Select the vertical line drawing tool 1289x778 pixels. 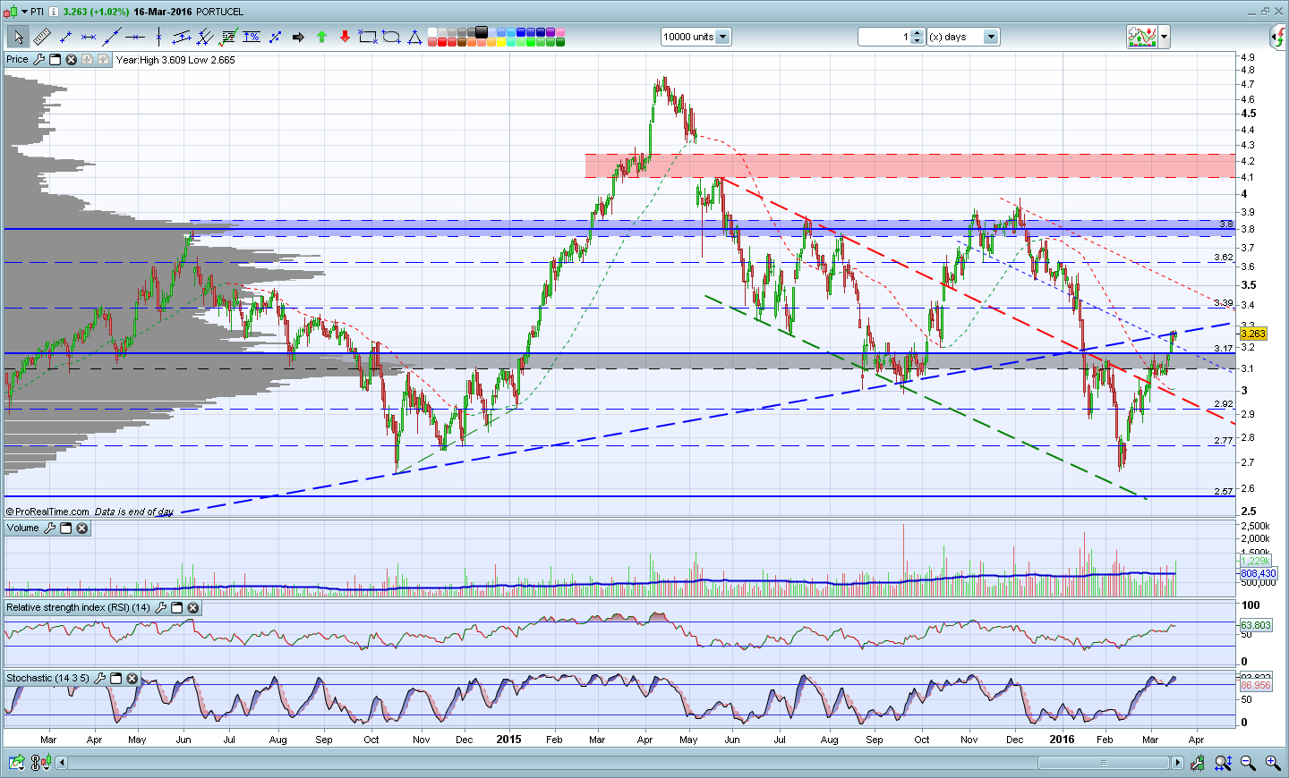pyautogui.click(x=158, y=37)
